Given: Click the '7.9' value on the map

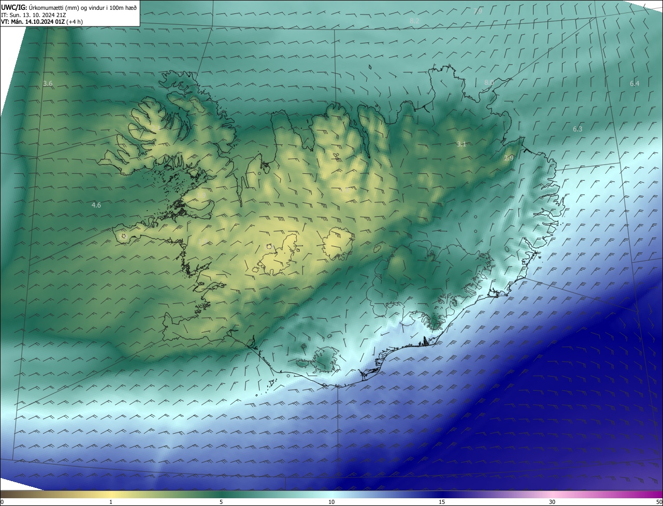Looking at the screenshot, I should click(478, 11).
